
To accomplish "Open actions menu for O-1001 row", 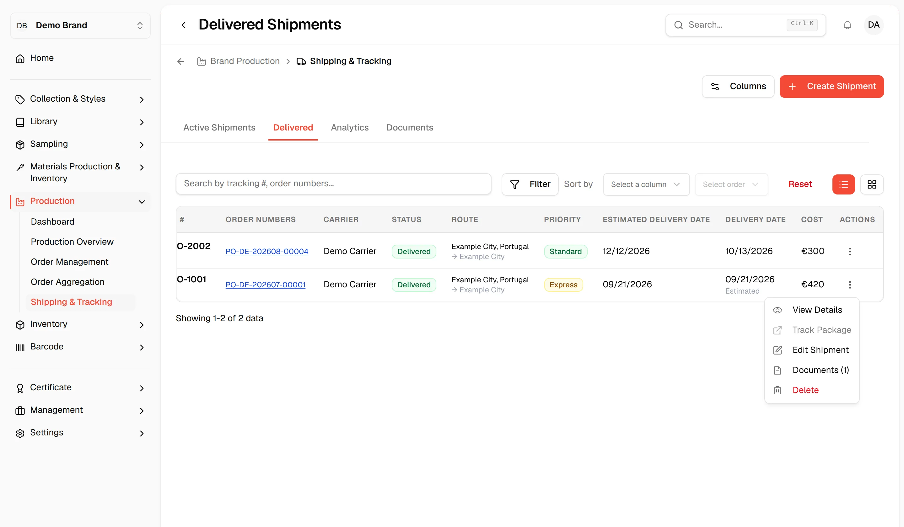I will (849, 285).
